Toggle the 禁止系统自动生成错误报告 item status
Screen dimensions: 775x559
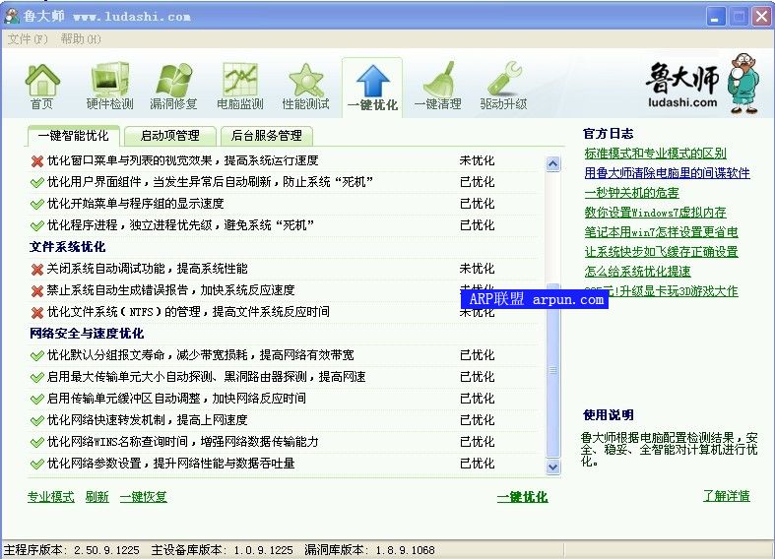(37, 290)
